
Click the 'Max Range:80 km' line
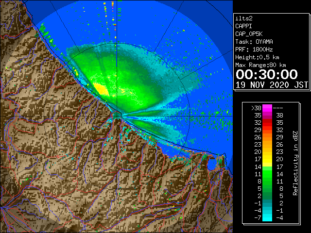click(x=260, y=65)
